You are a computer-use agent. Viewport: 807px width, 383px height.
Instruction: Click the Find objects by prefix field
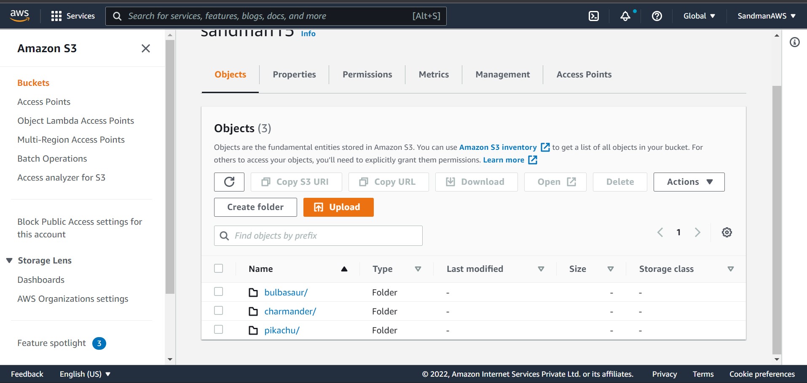coord(318,235)
